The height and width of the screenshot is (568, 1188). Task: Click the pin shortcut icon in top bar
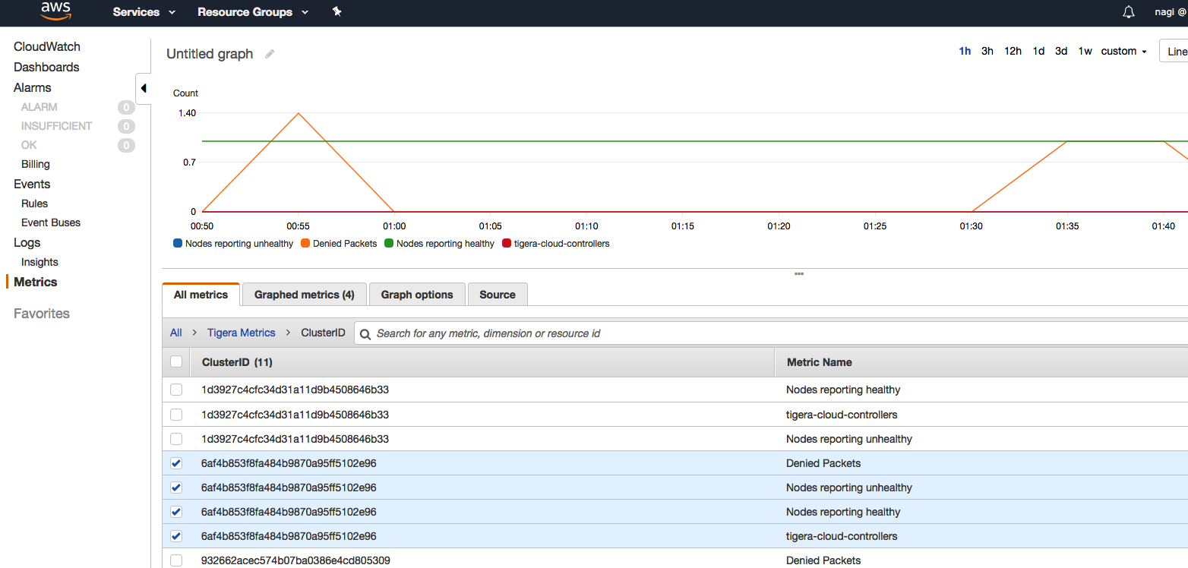(337, 12)
